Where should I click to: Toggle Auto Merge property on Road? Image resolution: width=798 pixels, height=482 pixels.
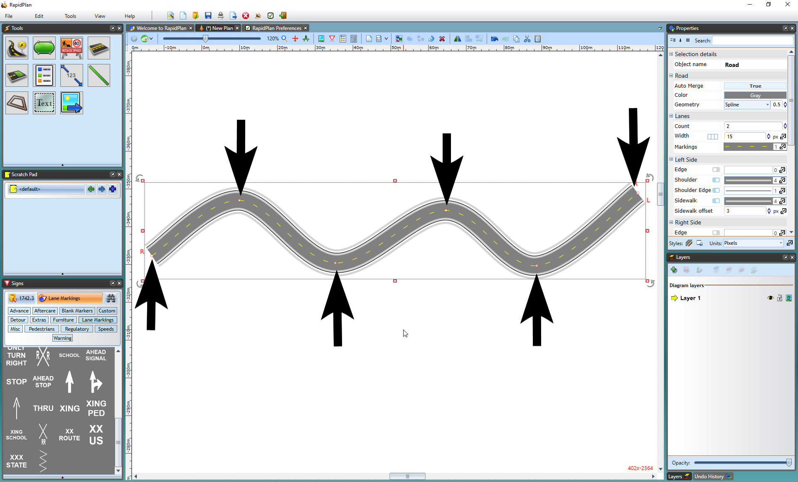tap(755, 86)
